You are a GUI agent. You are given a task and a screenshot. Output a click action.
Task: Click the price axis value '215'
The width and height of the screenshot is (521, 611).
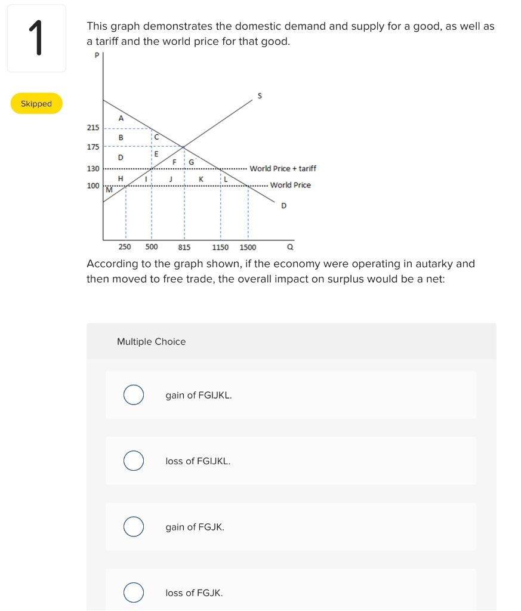coord(93,127)
